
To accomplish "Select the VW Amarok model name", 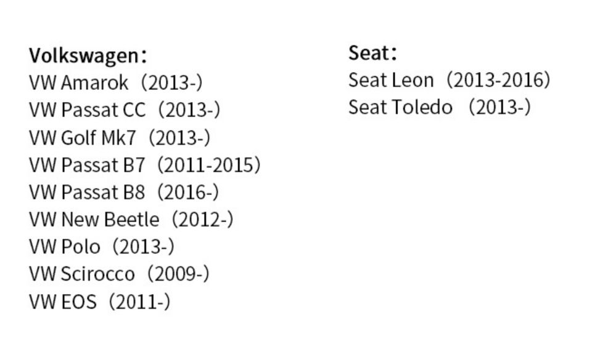I will pos(79,82).
